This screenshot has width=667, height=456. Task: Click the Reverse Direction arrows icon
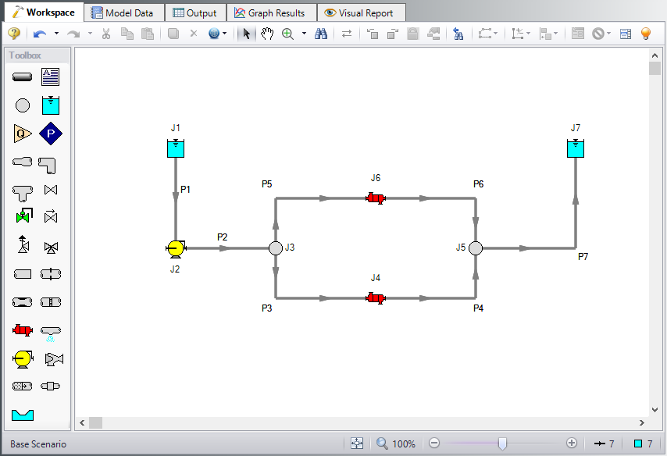click(x=347, y=34)
